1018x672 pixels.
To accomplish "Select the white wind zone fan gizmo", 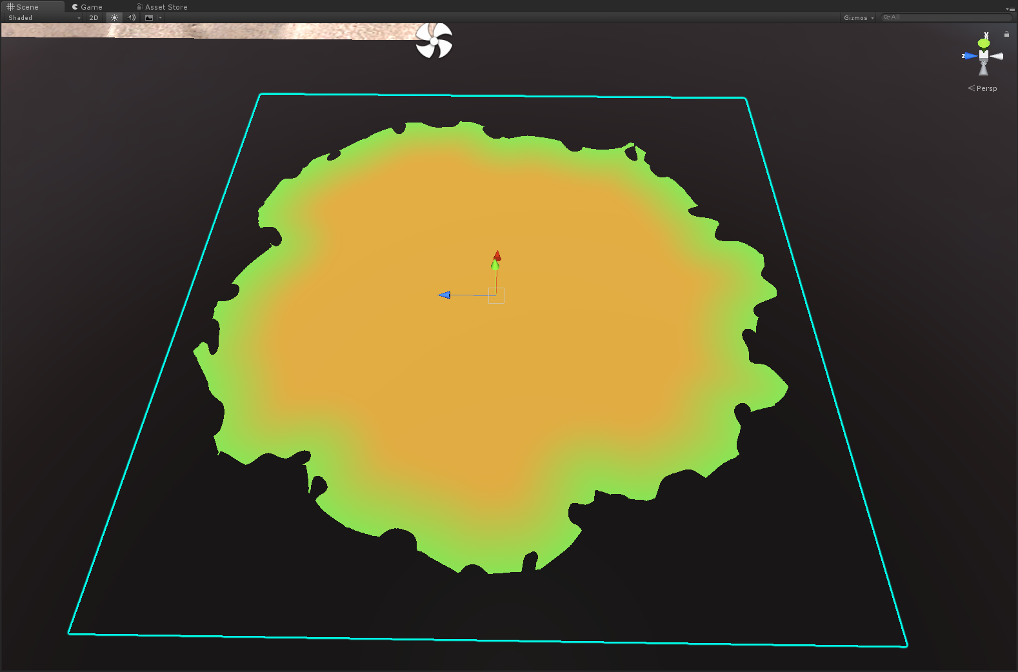I will [x=434, y=41].
